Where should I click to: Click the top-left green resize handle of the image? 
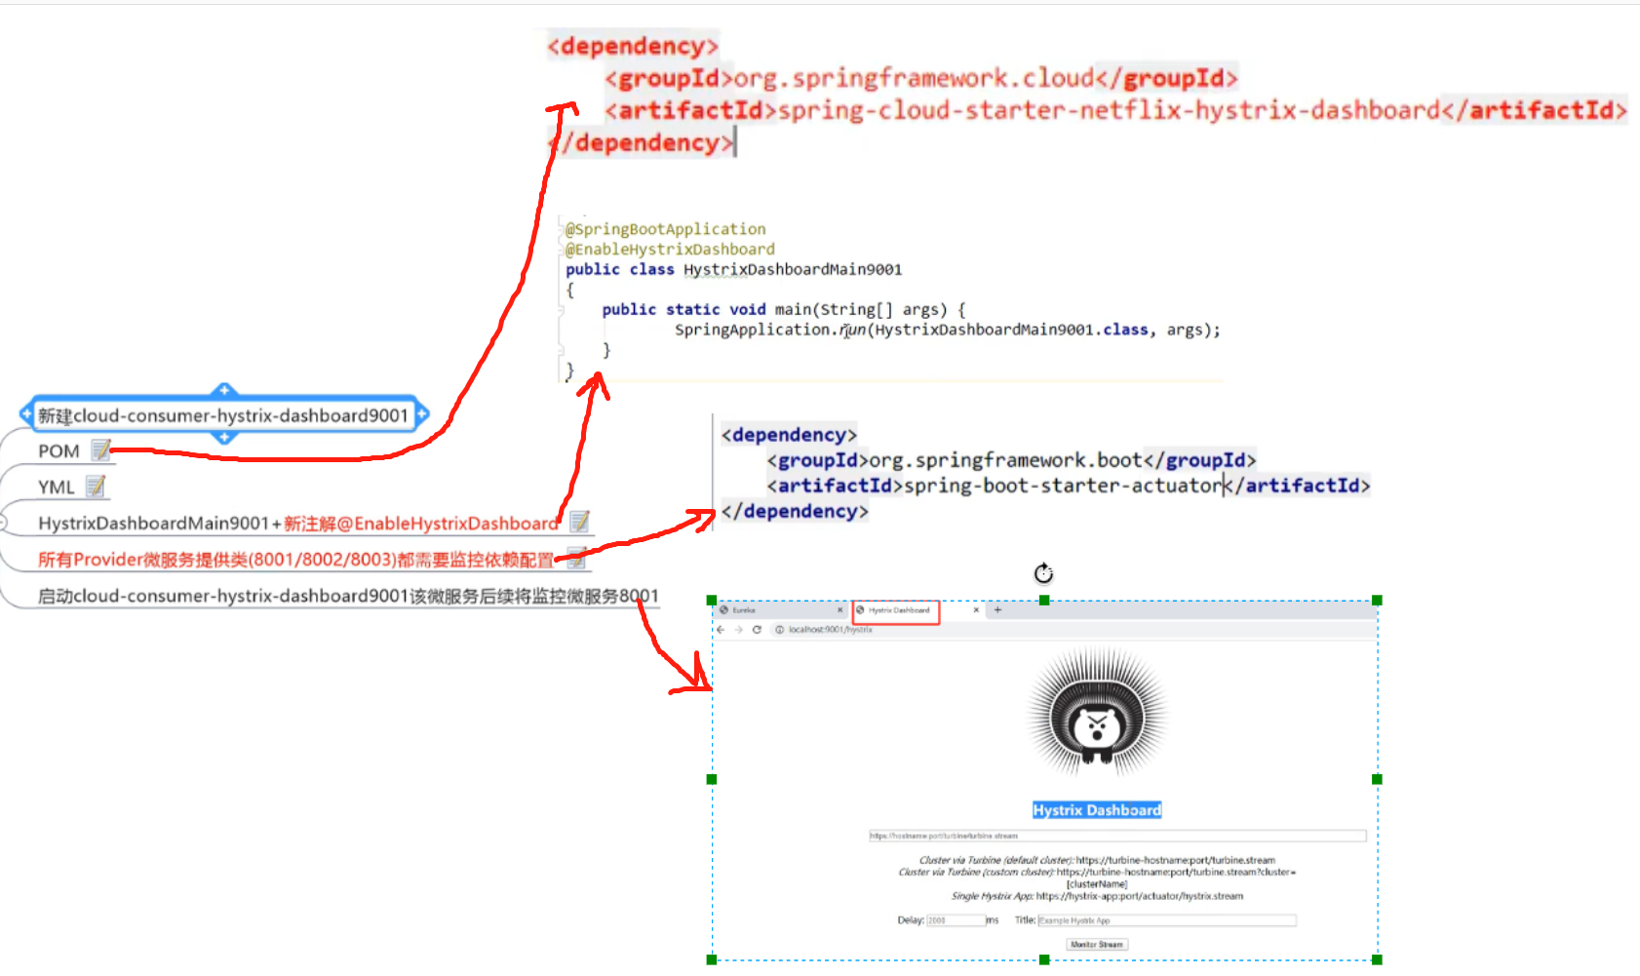tap(712, 601)
